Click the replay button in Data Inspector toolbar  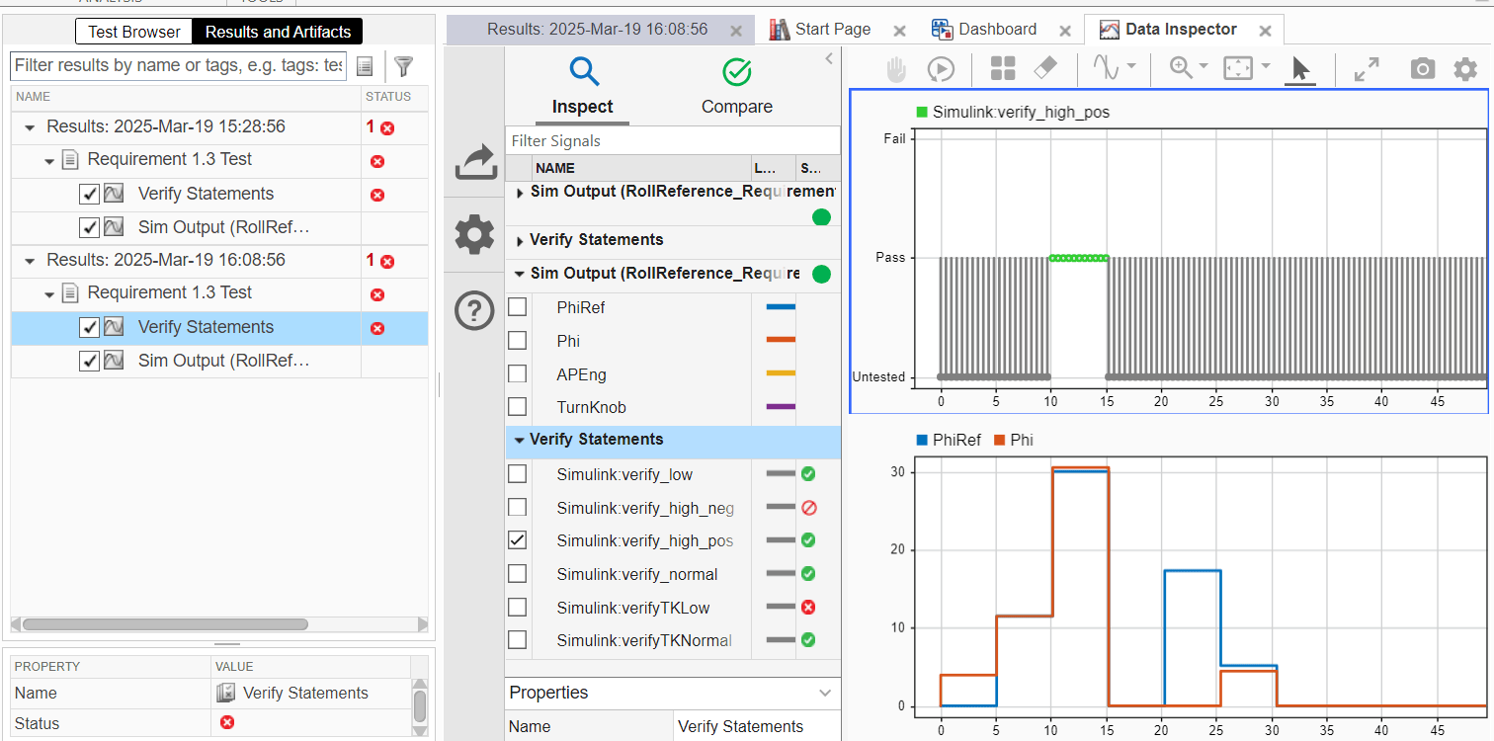[x=941, y=68]
